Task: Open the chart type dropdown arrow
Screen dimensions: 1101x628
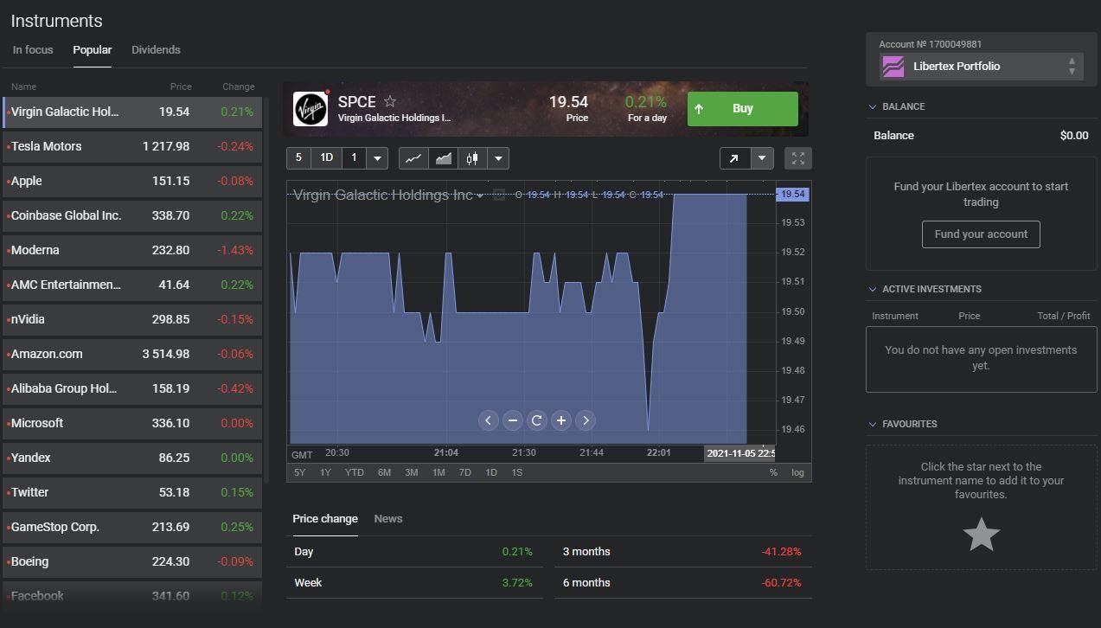Action: coord(498,158)
